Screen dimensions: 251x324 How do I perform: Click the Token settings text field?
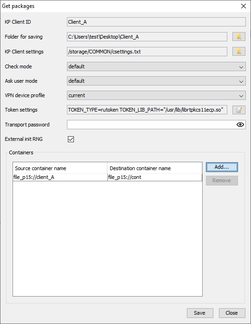point(147,110)
